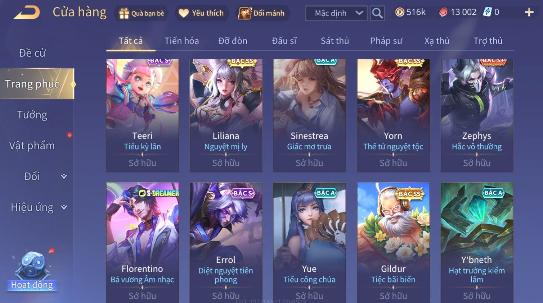Viewport: 543px width, 303px height.
Task: Click the plus icon to add currency
Action: coord(529,13)
